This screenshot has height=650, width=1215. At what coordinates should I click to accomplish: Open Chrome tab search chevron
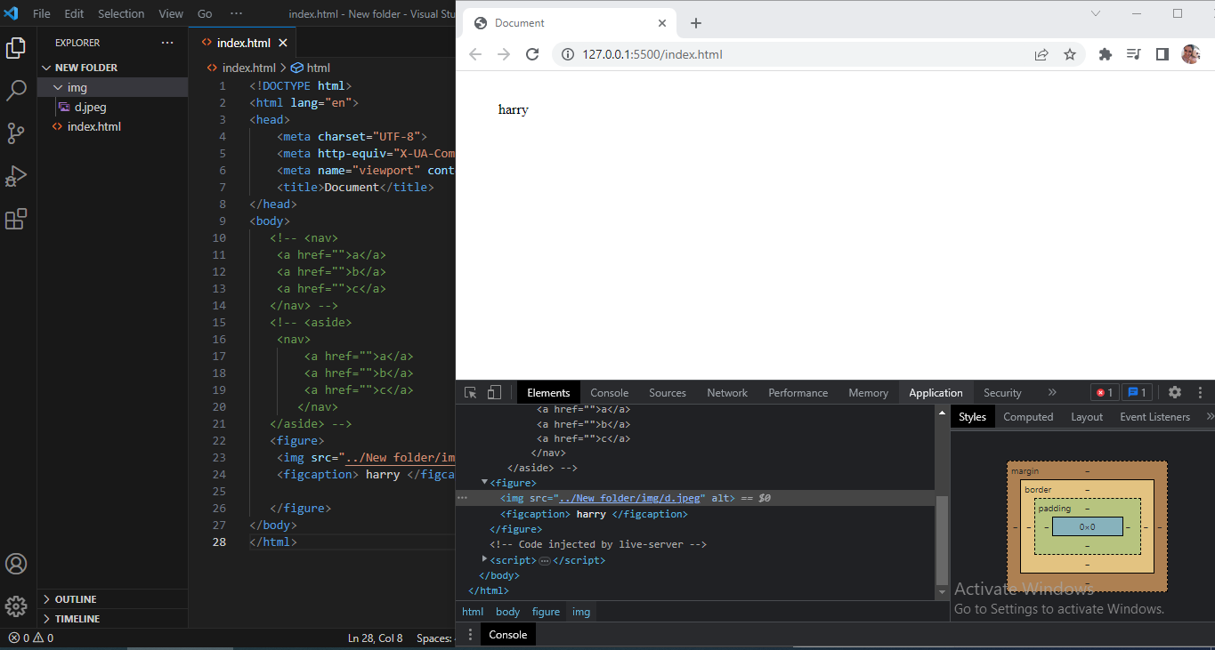(x=1096, y=13)
